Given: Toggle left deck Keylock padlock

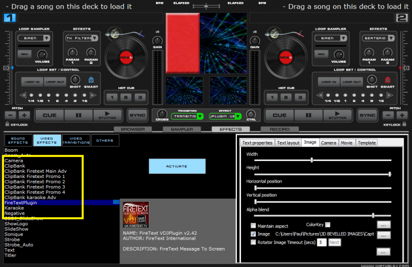Looking at the screenshot, I should tap(7, 124).
